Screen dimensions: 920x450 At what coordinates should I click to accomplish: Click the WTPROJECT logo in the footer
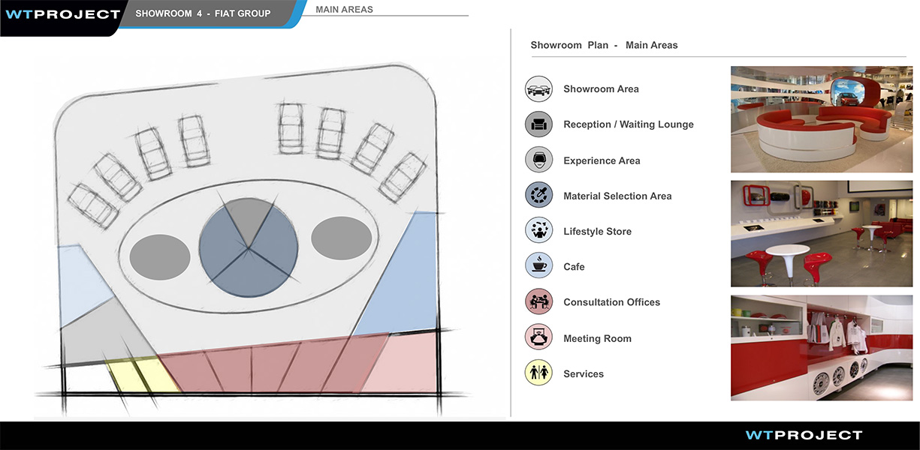tap(804, 435)
